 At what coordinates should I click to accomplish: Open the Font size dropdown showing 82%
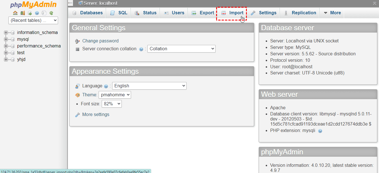[x=112, y=104]
